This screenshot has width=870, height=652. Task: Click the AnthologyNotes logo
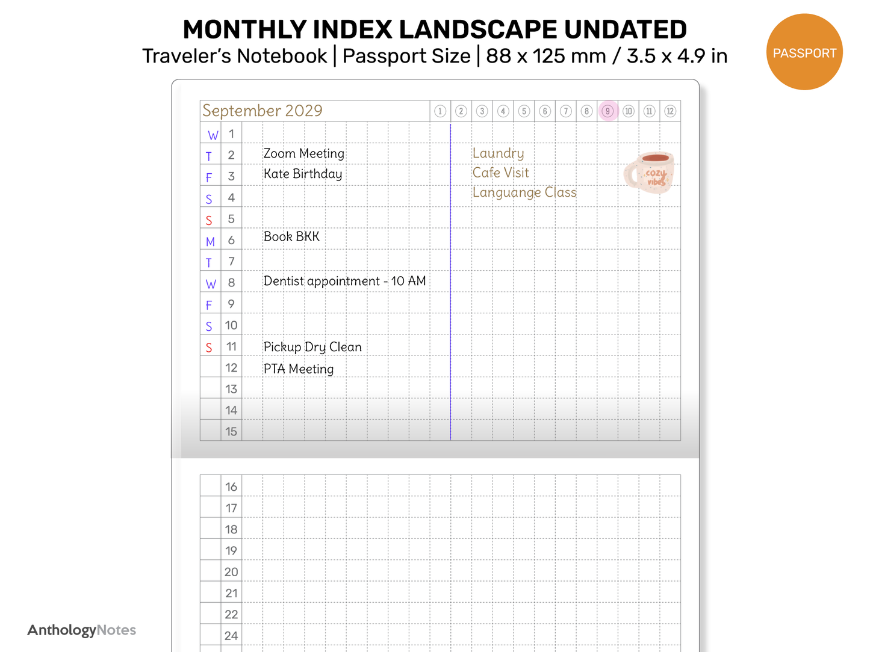[x=82, y=630]
